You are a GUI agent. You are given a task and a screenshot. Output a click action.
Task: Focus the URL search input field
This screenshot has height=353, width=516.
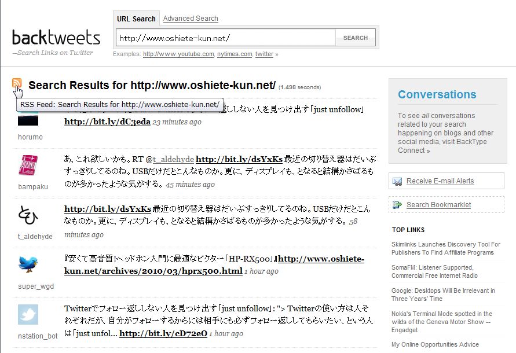[226, 38]
